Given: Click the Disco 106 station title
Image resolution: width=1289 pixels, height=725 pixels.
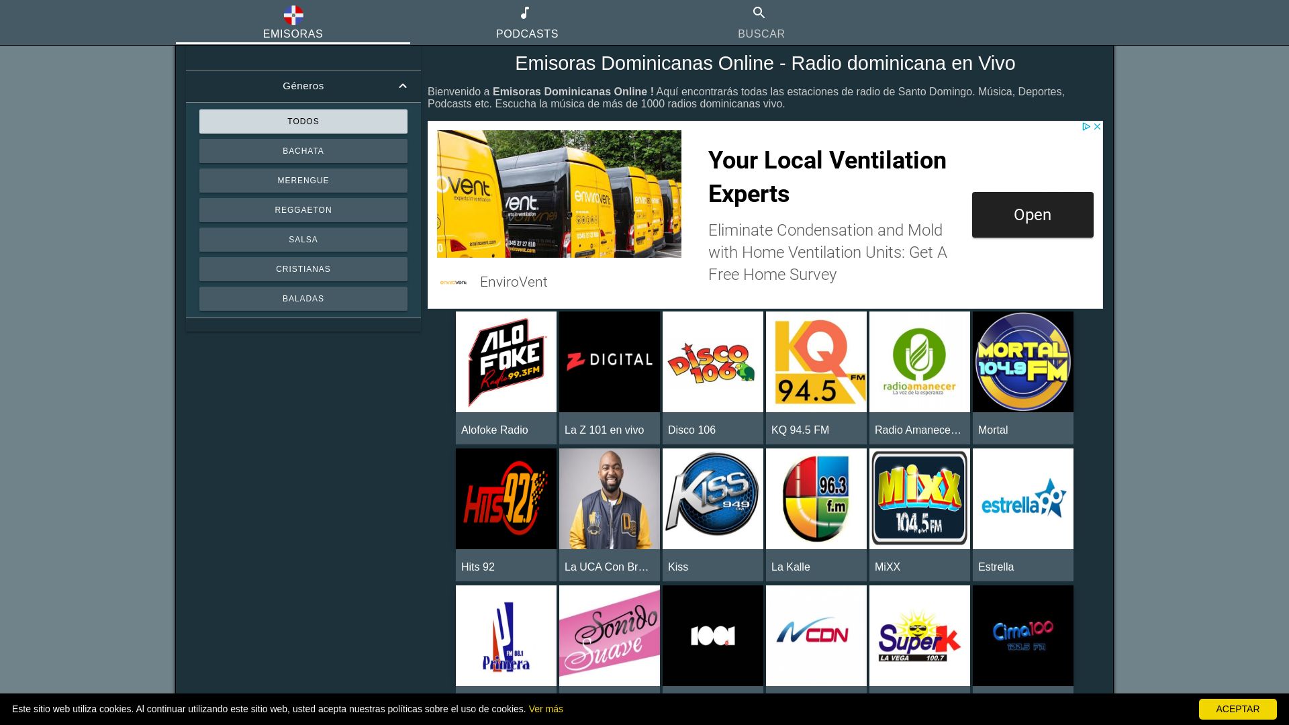Looking at the screenshot, I should [691, 430].
